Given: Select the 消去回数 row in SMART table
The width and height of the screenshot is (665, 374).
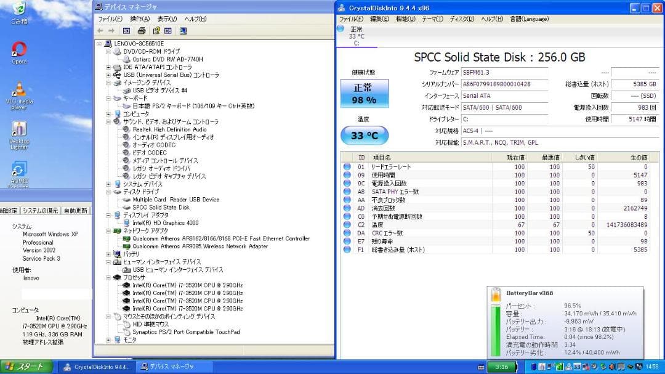Looking at the screenshot, I should pos(495,208).
